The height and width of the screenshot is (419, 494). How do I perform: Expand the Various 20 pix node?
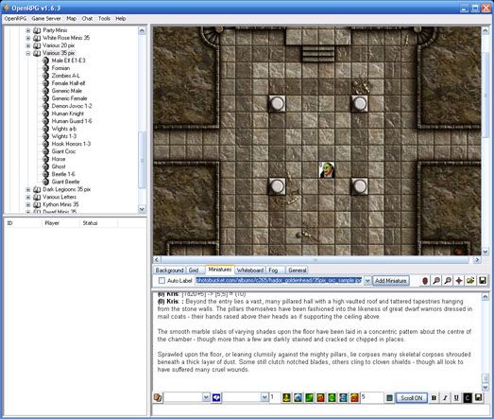pyautogui.click(x=28, y=45)
